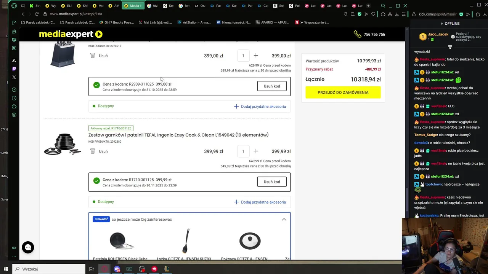This screenshot has height=274, width=488.
Task: Reload the mediaexpert page
Action: 37,14
